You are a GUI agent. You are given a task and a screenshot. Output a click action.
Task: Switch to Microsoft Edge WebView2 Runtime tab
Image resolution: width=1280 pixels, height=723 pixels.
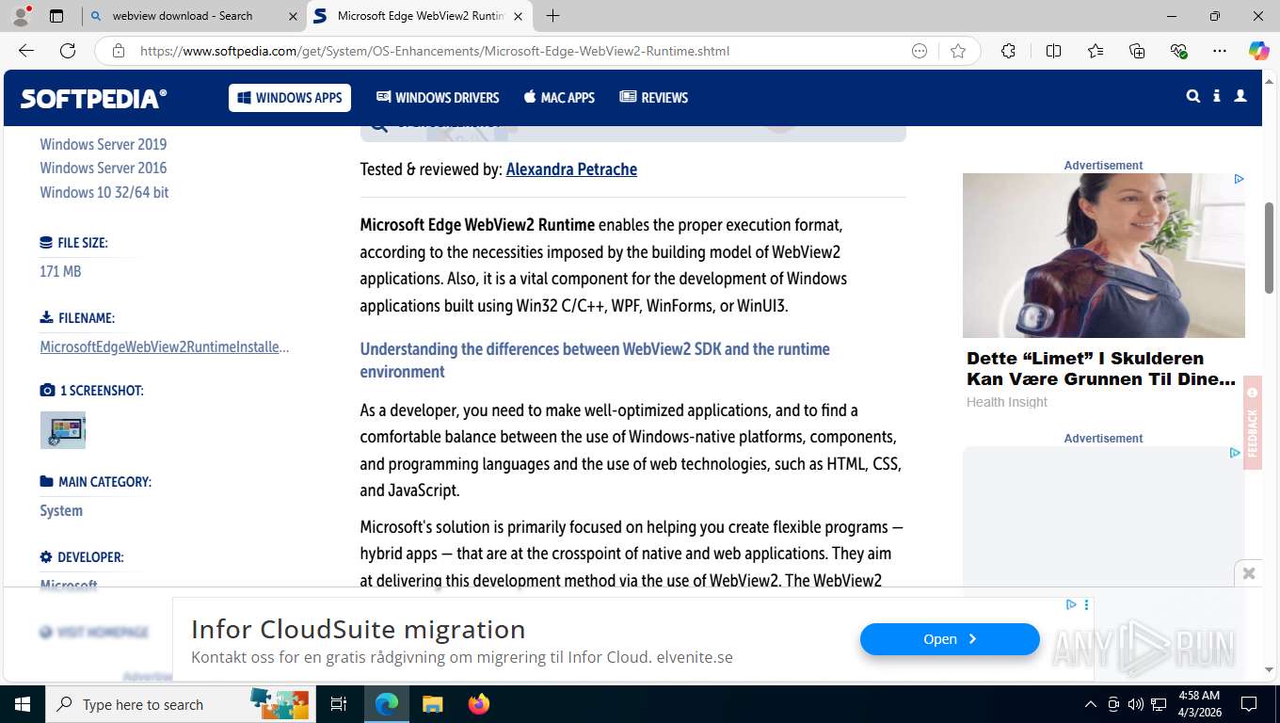pos(421,16)
